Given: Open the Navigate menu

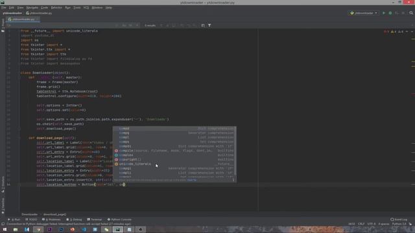Looking at the screenshot, I should 32,8.
